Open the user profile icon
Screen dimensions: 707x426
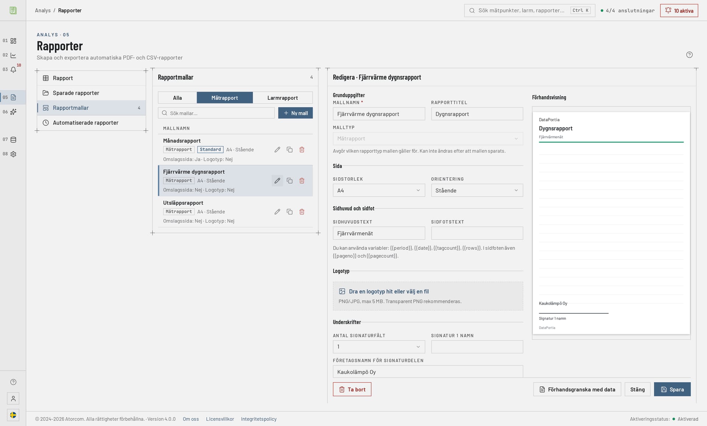pos(13,398)
